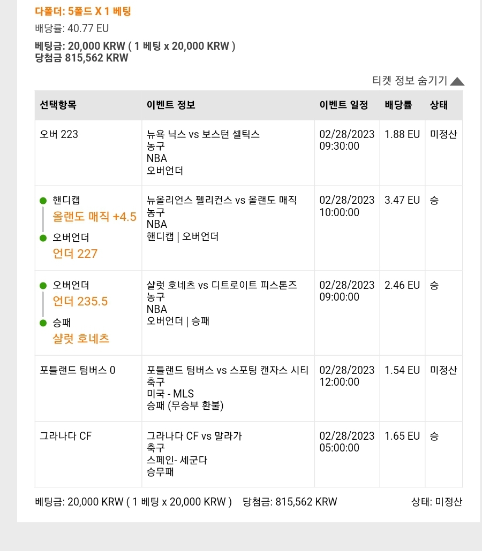Image resolution: width=482 pixels, height=551 pixels.
Task: Click the 배당률 column header
Action: (x=398, y=105)
